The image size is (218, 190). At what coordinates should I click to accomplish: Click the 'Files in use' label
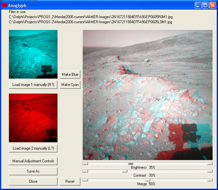click(17, 12)
